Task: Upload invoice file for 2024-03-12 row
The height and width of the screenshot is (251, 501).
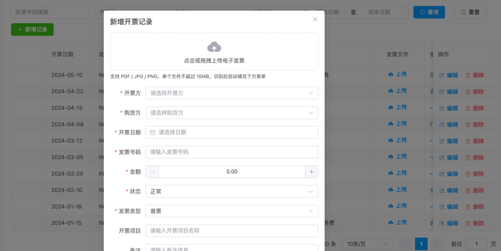Action: (398, 140)
